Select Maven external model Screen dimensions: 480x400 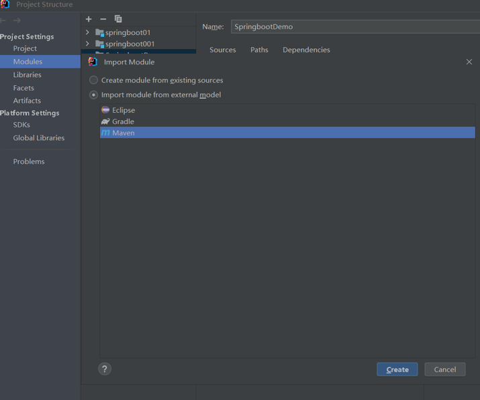tap(124, 133)
